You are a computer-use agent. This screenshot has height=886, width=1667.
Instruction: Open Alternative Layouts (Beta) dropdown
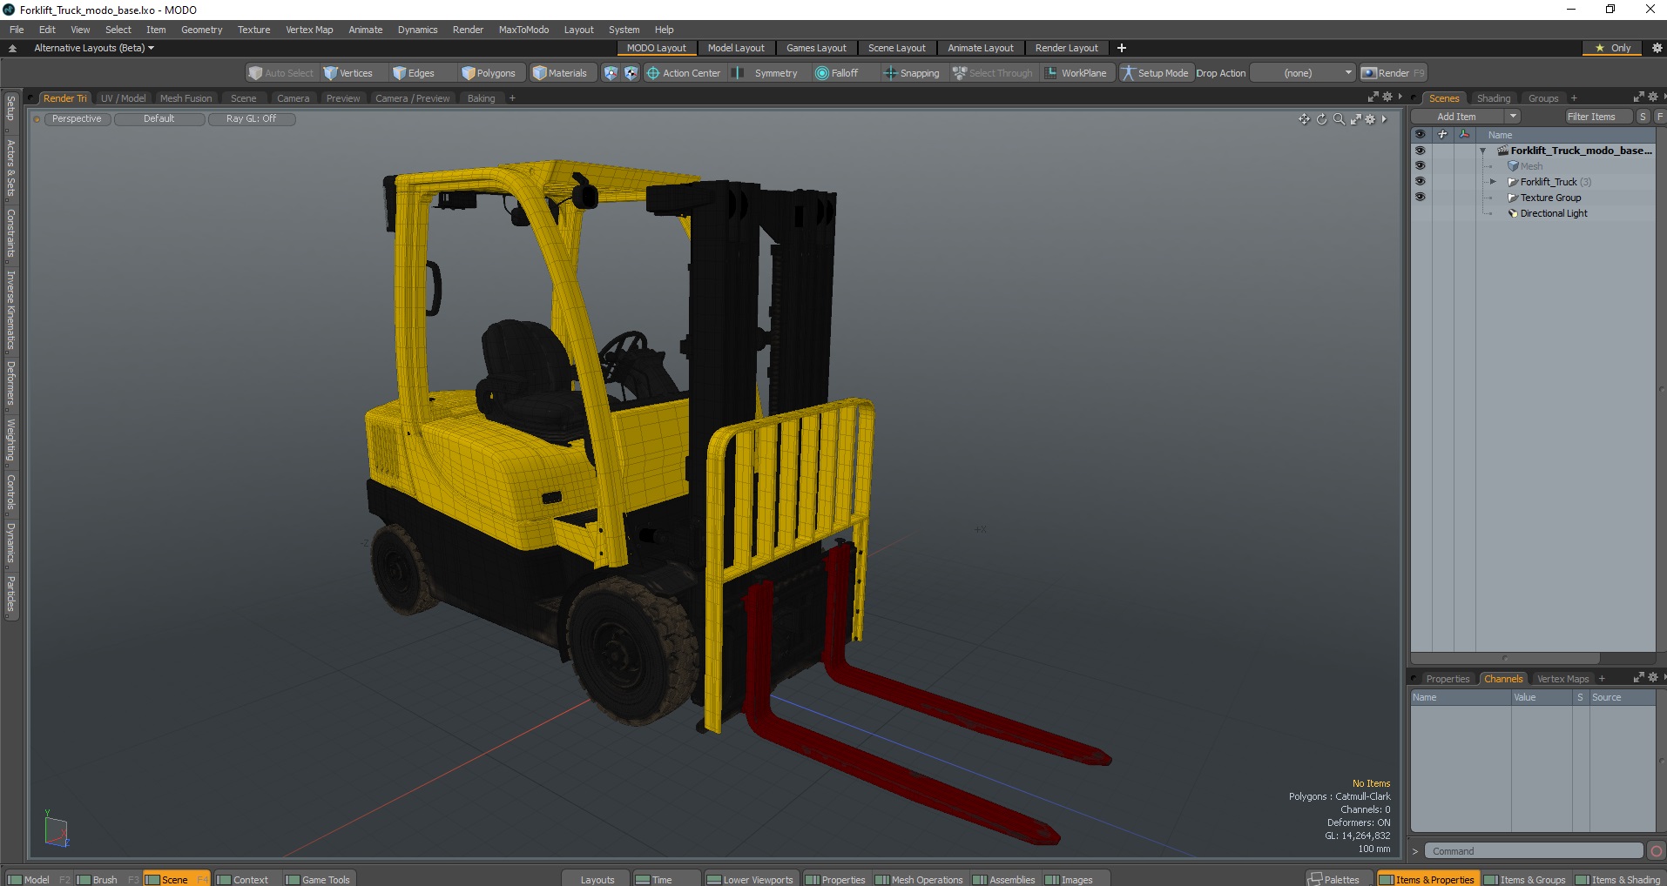94,48
